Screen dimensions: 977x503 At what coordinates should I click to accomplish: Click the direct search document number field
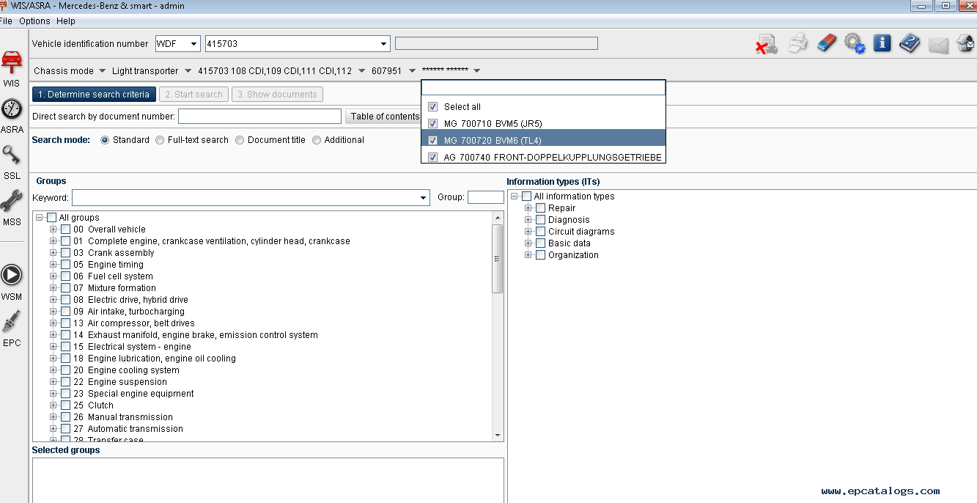259,117
